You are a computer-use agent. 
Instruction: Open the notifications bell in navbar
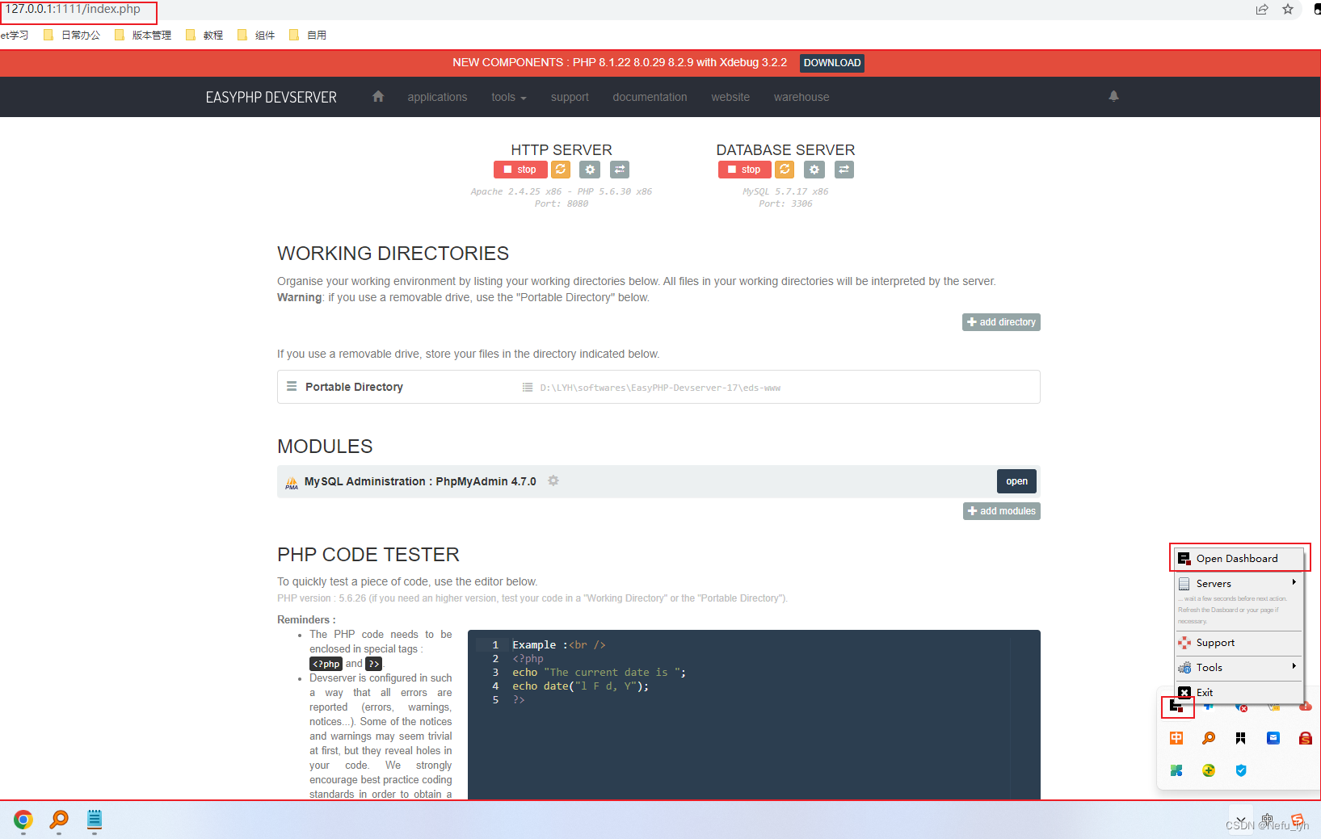pos(1113,96)
